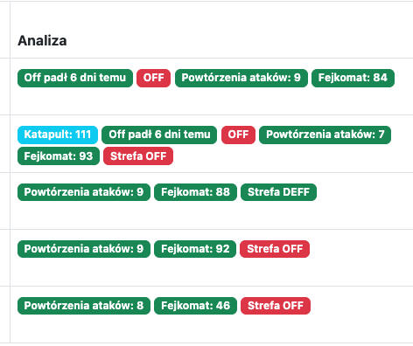Select the Fejkomat: 88 badge

point(195,192)
